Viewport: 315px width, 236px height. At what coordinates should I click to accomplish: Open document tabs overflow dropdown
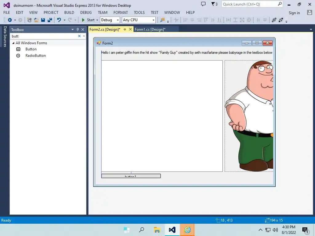tap(311, 29)
